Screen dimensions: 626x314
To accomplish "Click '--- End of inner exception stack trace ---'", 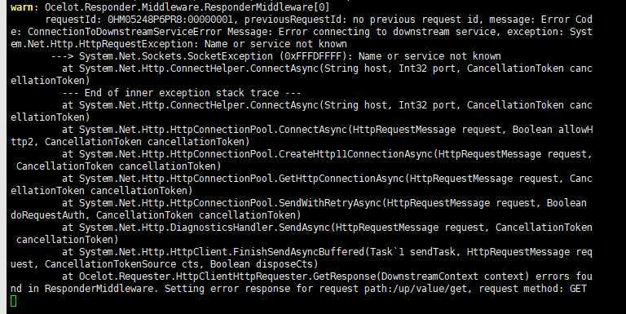I will point(182,93).
